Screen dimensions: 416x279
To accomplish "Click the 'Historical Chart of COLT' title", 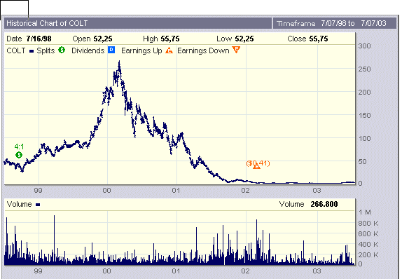I will [47, 23].
